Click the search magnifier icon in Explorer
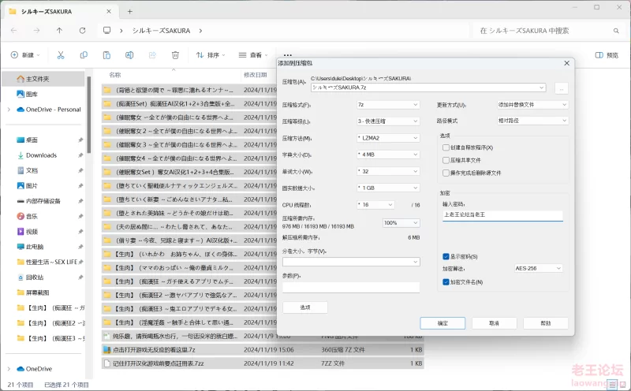 coord(616,31)
